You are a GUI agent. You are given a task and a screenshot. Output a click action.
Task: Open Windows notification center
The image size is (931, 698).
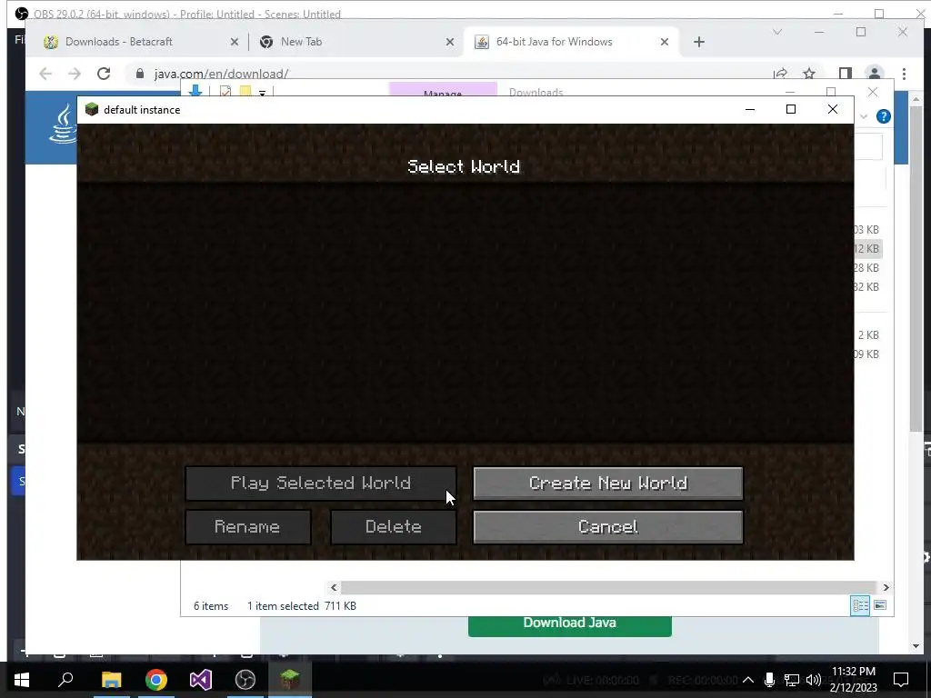pyautogui.click(x=901, y=680)
